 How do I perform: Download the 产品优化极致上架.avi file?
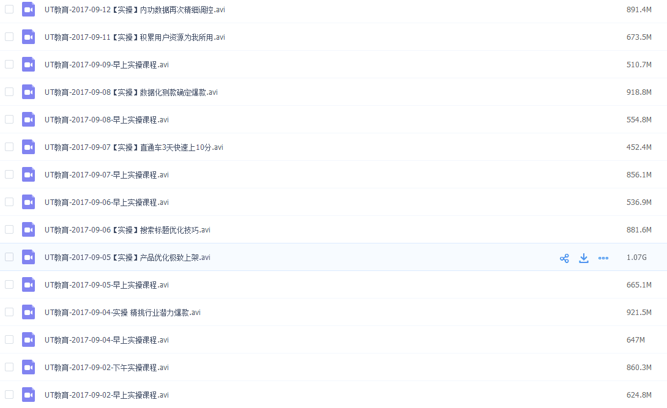(x=584, y=258)
